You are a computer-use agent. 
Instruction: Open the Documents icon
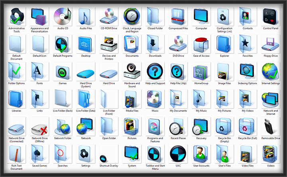[132, 44]
